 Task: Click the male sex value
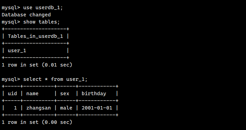point(66,108)
